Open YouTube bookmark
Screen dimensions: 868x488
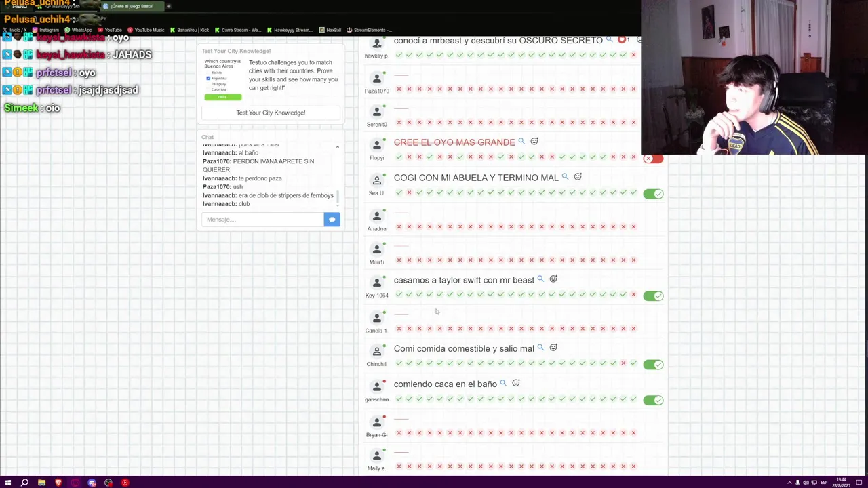pyautogui.click(x=110, y=30)
